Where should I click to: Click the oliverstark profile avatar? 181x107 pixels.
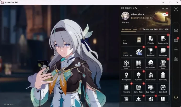pos(125,16)
